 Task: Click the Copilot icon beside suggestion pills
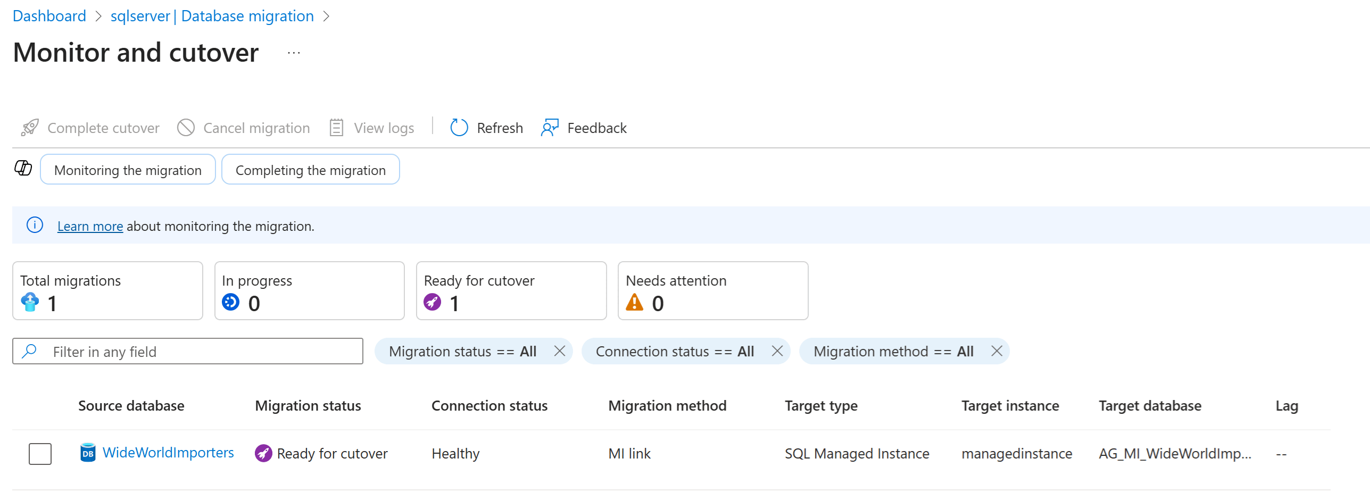tap(23, 169)
